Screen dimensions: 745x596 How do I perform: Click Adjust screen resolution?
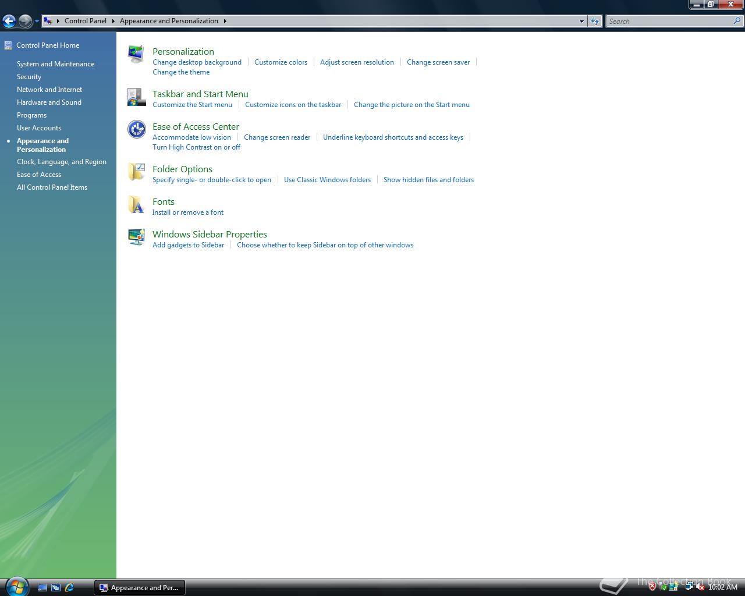357,62
